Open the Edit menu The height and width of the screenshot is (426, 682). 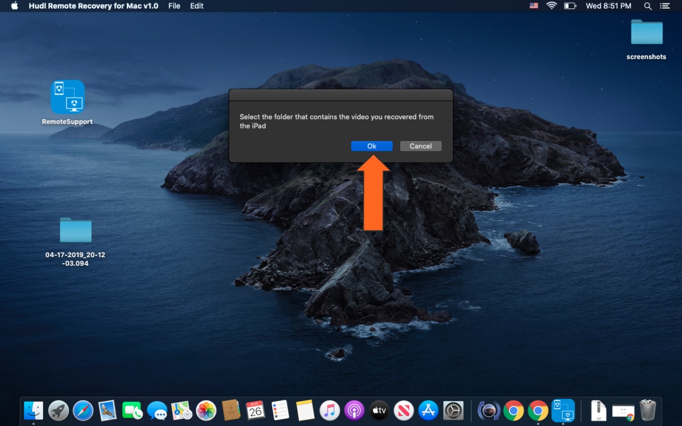click(197, 6)
